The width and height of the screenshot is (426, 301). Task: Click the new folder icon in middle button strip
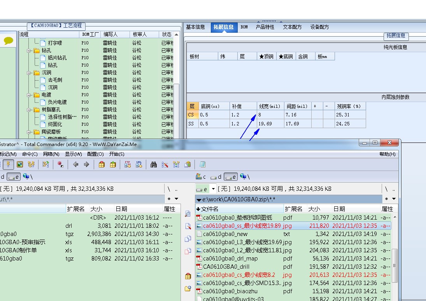tap(188, 289)
